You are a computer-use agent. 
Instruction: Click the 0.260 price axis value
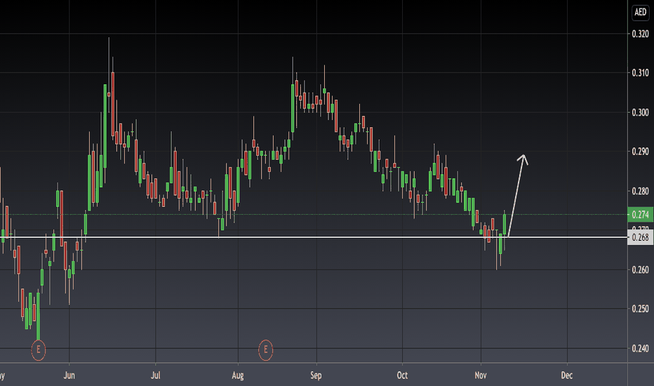coord(640,269)
